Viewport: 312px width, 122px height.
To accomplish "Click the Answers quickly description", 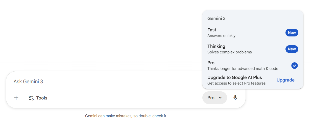I will 221,36.
